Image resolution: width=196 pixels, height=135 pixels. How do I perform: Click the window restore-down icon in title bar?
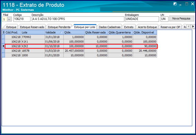(x=175, y=4)
